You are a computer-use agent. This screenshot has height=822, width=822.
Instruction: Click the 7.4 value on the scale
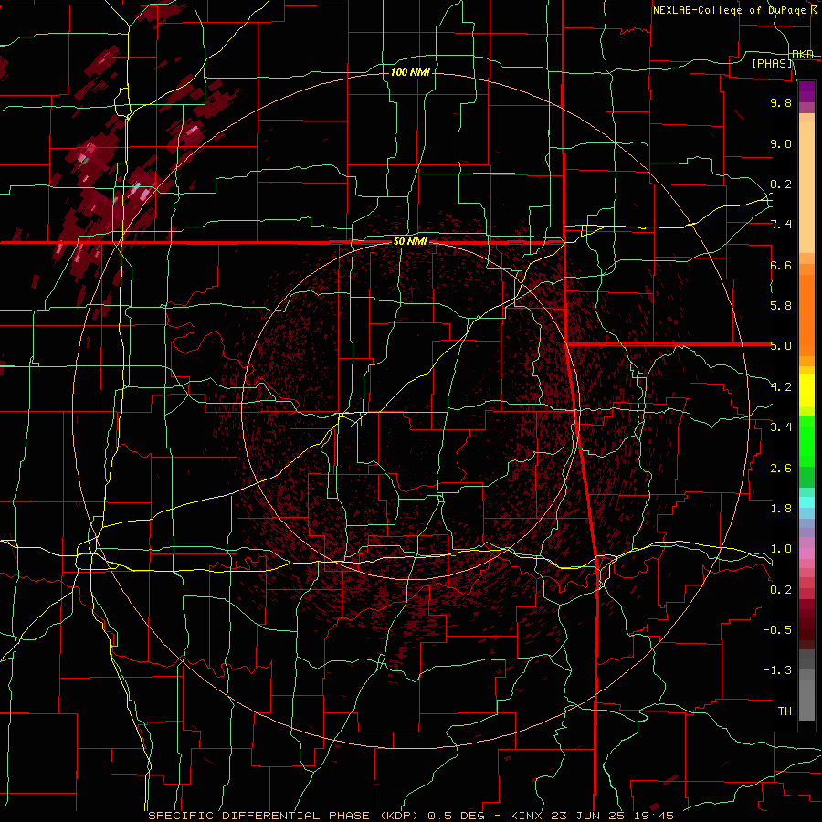tap(781, 225)
